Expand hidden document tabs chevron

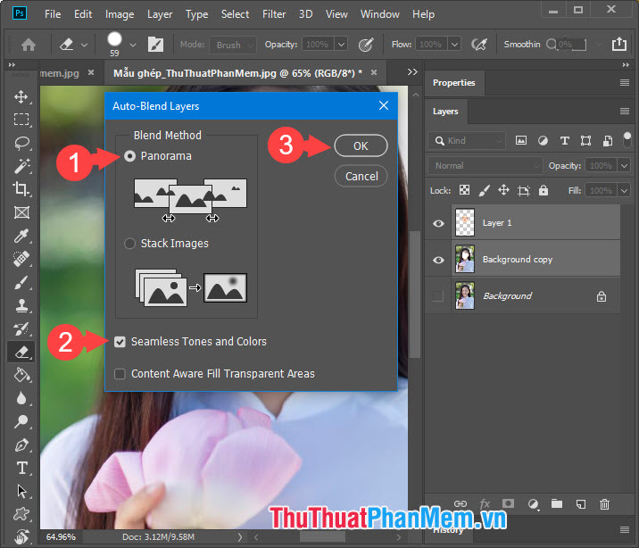pyautogui.click(x=412, y=72)
